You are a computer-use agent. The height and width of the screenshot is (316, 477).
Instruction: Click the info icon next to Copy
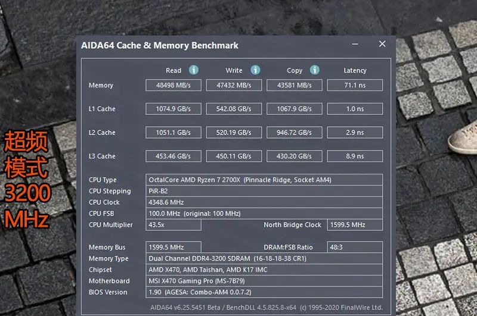[315, 70]
